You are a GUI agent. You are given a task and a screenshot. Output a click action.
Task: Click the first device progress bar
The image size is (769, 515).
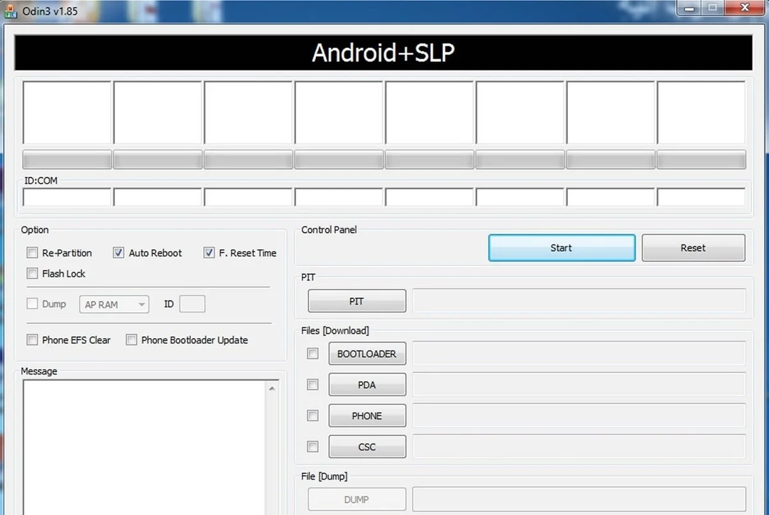[x=67, y=159]
